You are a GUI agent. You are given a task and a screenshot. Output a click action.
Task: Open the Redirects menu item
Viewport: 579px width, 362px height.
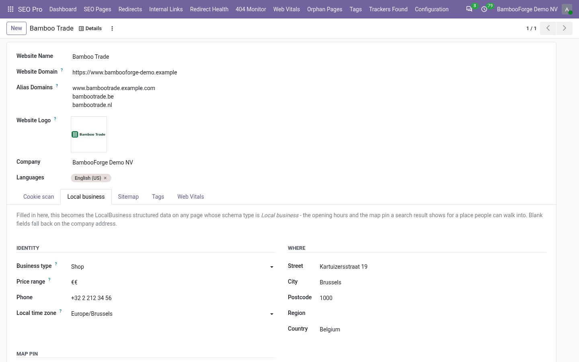[130, 9]
